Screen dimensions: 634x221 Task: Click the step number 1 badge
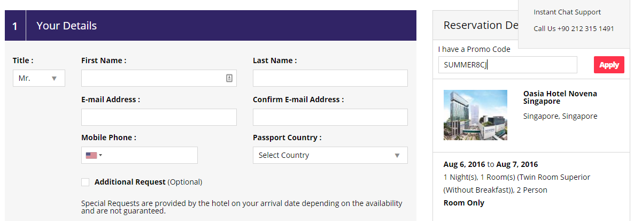pyautogui.click(x=15, y=26)
